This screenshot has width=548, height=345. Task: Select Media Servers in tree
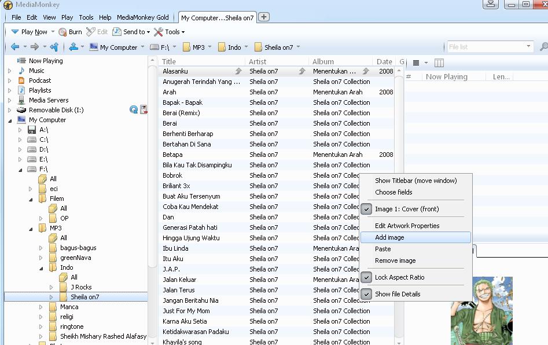click(49, 100)
